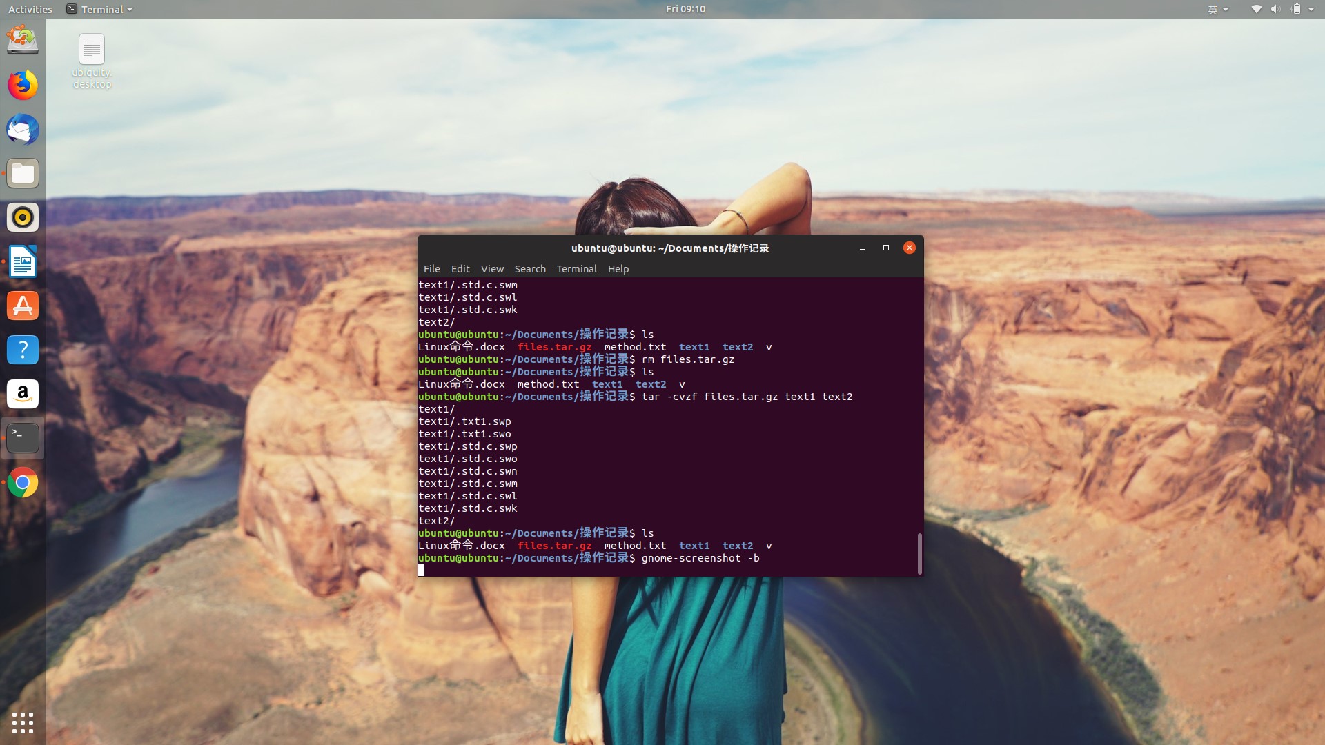Click 'gnome-screenshot -b' command text
The image size is (1325, 745).
[700, 558]
